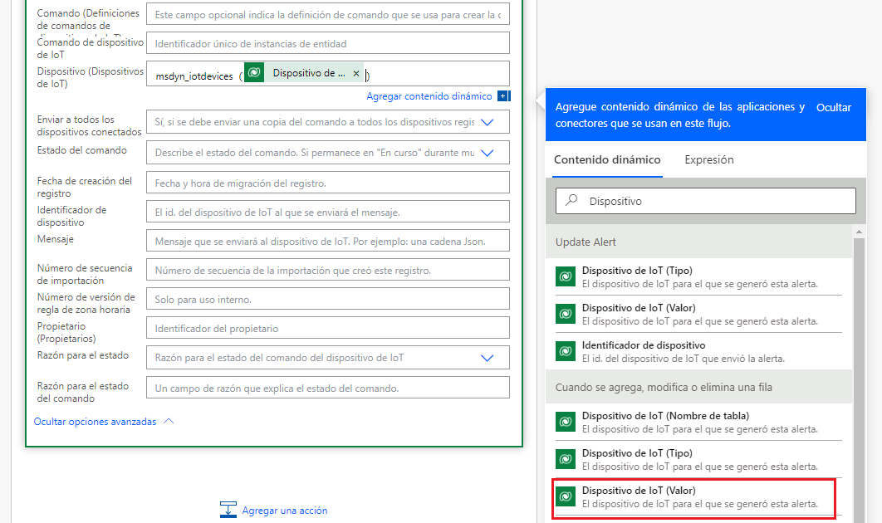Open the Estado del comando dropdown
This screenshot has width=882, height=523.
488,153
